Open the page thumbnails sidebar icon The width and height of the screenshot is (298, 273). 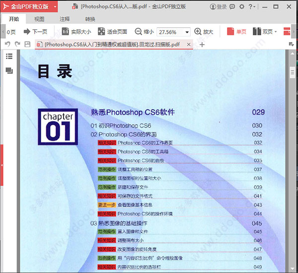[x=9, y=70]
